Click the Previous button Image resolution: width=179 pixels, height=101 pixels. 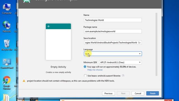click(x=109, y=93)
